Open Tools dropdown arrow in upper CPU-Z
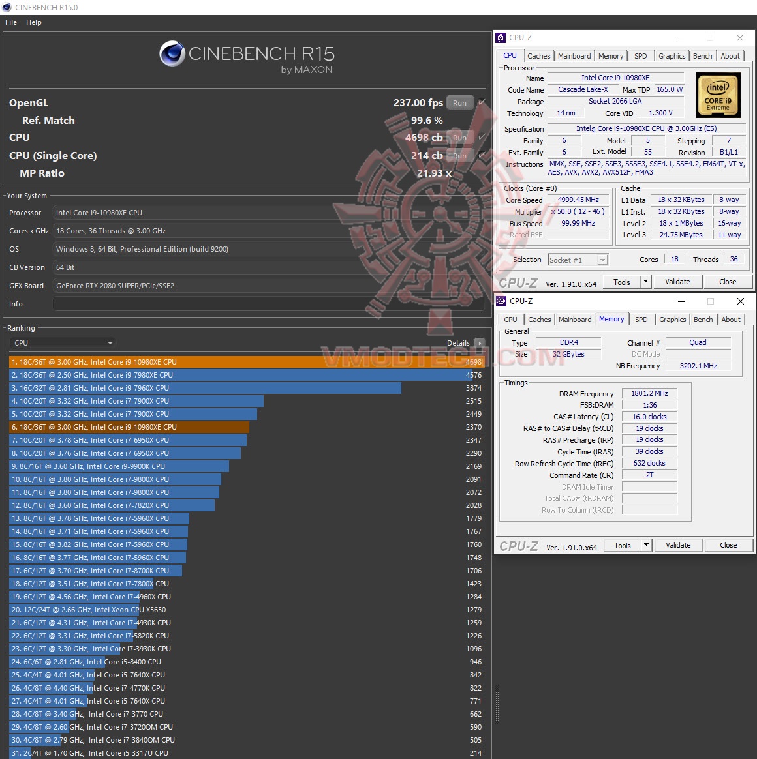Image resolution: width=757 pixels, height=759 pixels. (x=645, y=282)
